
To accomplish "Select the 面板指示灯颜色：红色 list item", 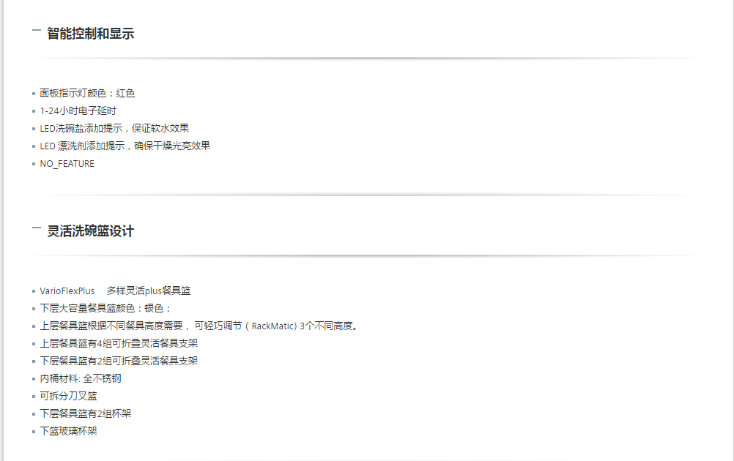I will [x=87, y=94].
